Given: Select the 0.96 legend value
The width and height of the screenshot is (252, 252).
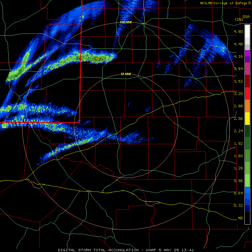Looking at the screenshot, I should 238,181.
